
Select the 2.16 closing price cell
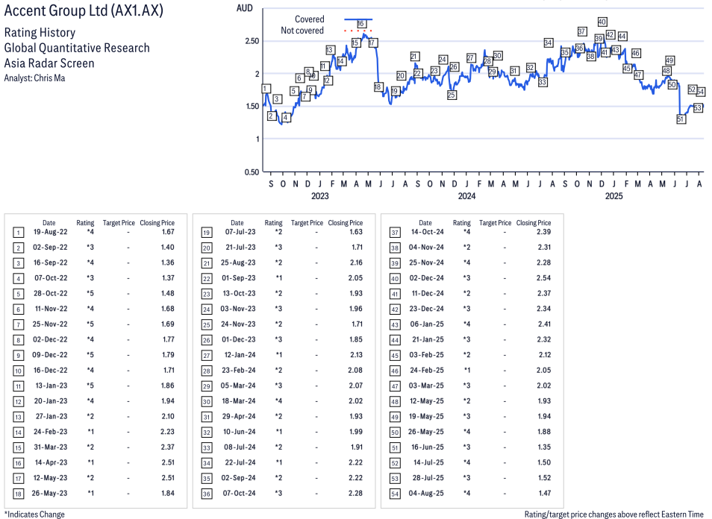(x=357, y=262)
